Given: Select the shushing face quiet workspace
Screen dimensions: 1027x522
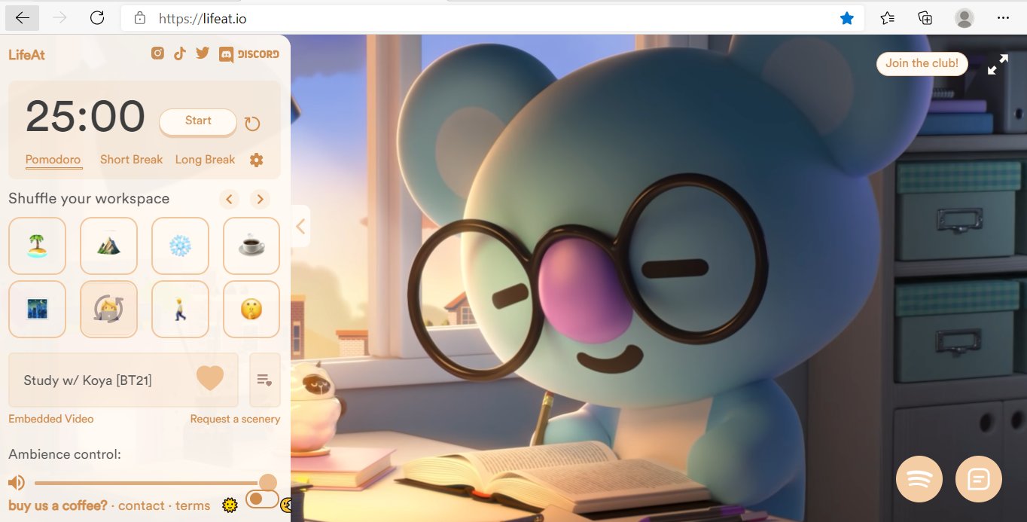Looking at the screenshot, I should tap(251, 309).
